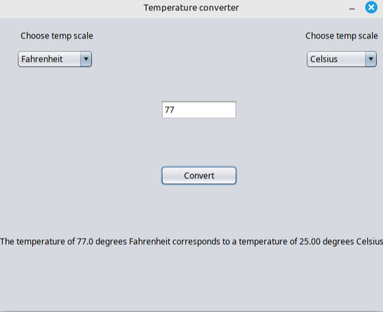Expand the Celsius dropdown arrow
The image size is (383, 312).
pos(371,59)
